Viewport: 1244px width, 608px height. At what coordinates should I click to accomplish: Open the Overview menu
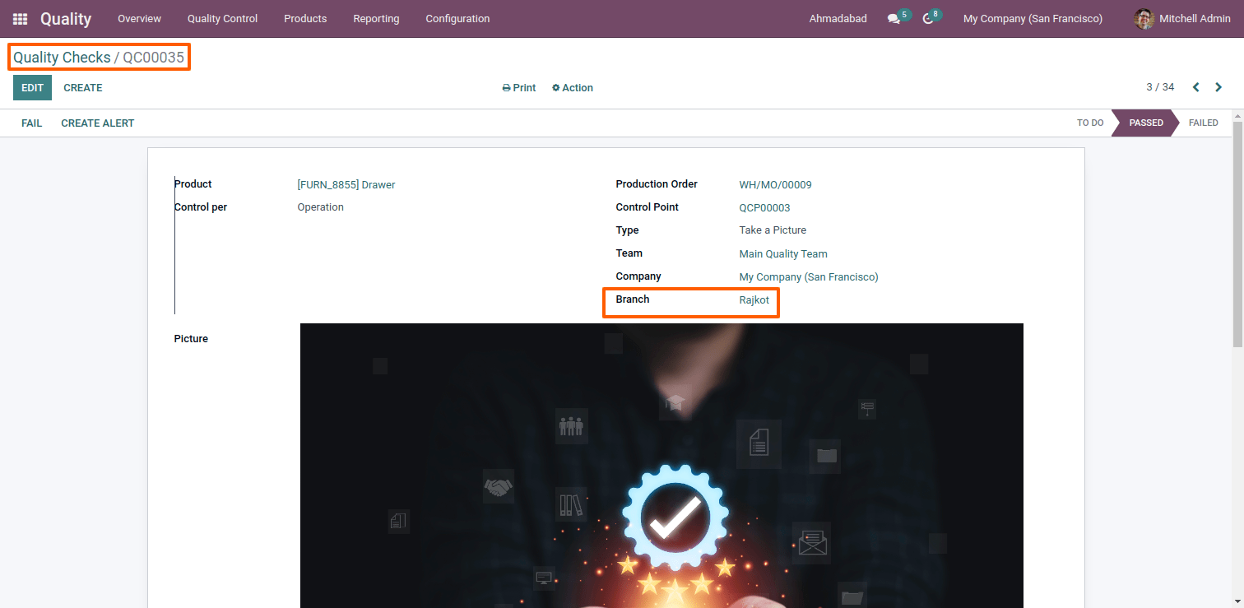[x=139, y=19]
